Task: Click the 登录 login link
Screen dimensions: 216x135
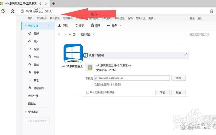Action: click(192, 18)
